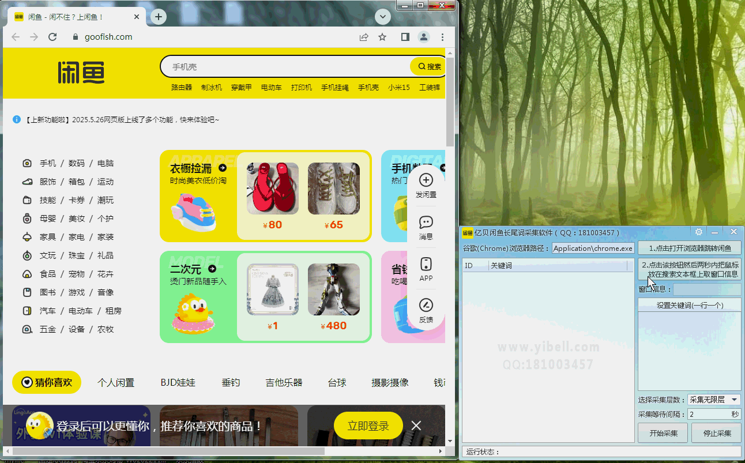Click Chrome vertical scrollbar thumb
The width and height of the screenshot is (745, 463).
point(450,101)
